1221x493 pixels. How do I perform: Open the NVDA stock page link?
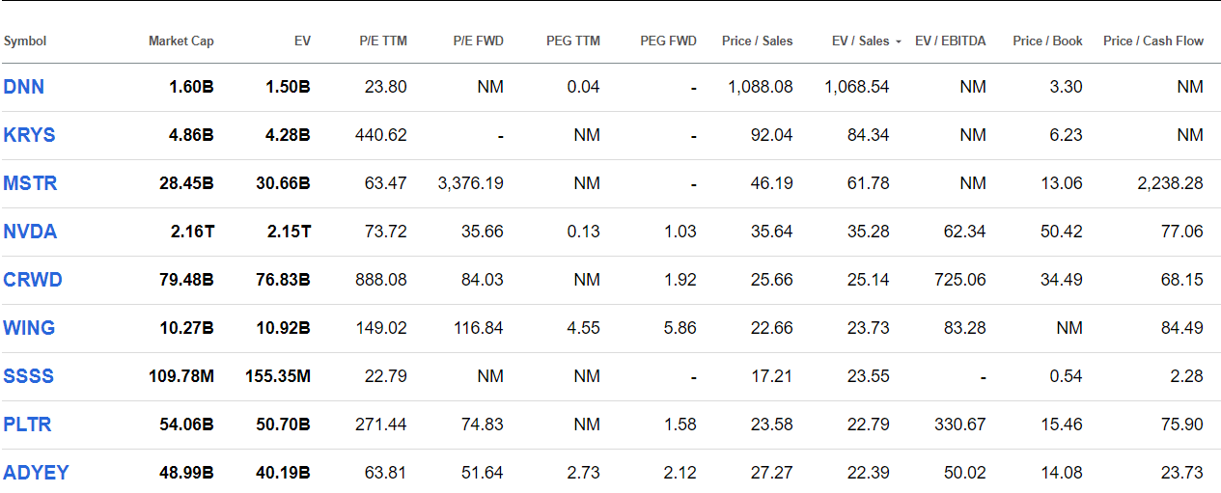(30, 232)
